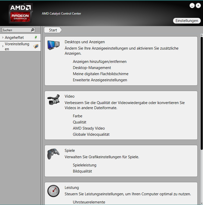The height and width of the screenshot is (205, 203).
Task: Click the vertical scrollbar thumb
Action: (x=202, y=93)
